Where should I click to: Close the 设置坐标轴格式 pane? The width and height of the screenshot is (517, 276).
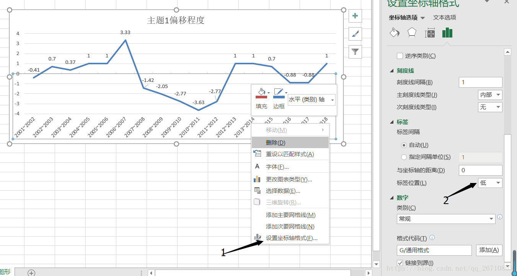[506, 2]
